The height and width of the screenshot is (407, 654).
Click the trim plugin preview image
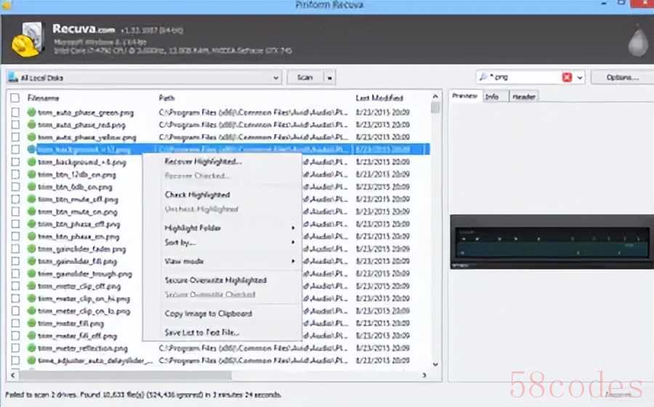tap(552, 242)
